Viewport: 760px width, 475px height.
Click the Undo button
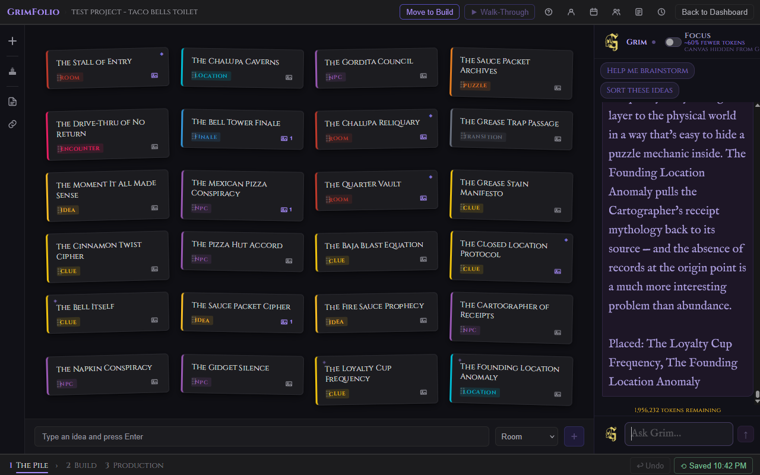coord(650,465)
